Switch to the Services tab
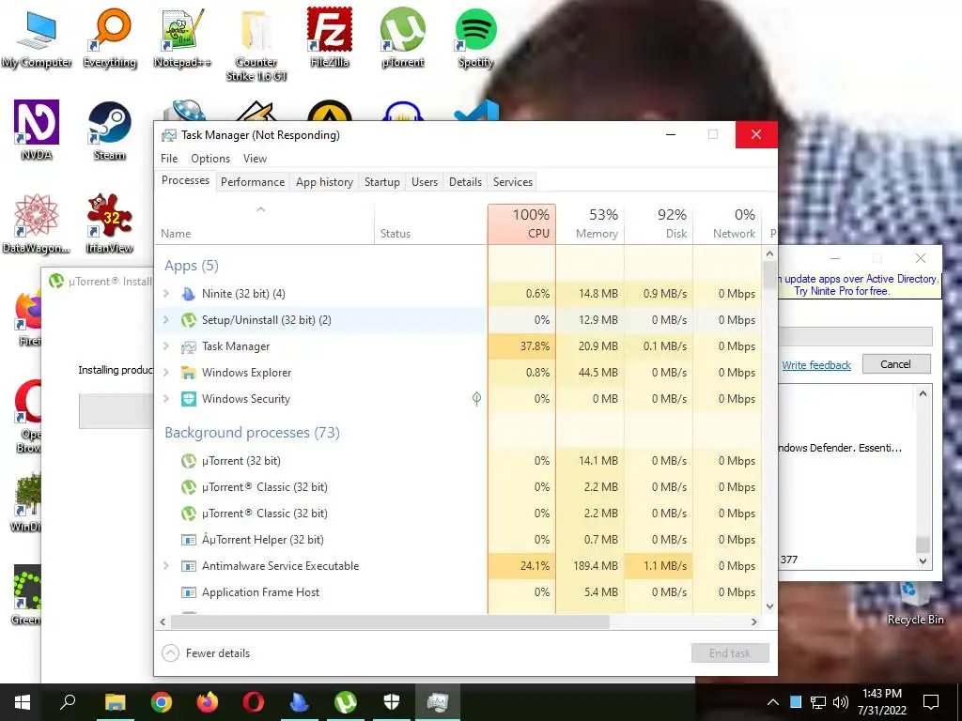This screenshot has width=962, height=721. [x=513, y=182]
